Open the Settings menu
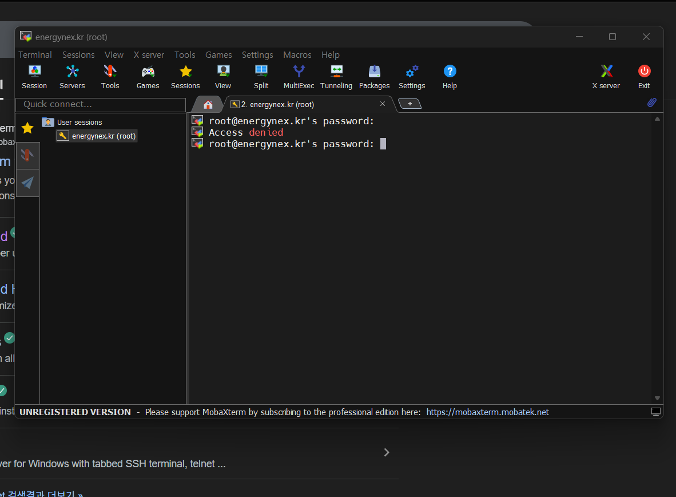Screen dimensions: 676x497 point(257,55)
